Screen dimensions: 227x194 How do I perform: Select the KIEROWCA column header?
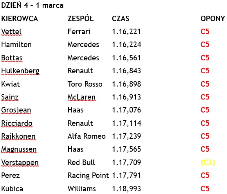pyautogui.click(x=20, y=19)
